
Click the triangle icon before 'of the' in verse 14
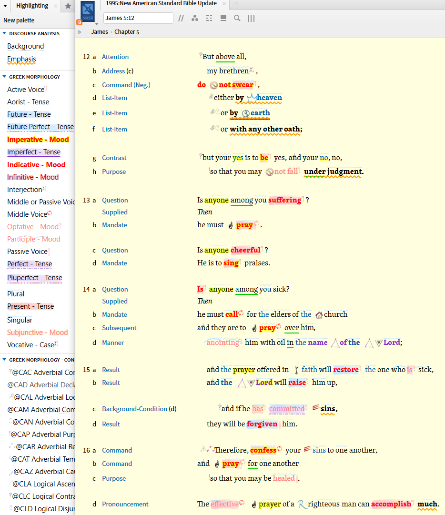[335, 343]
